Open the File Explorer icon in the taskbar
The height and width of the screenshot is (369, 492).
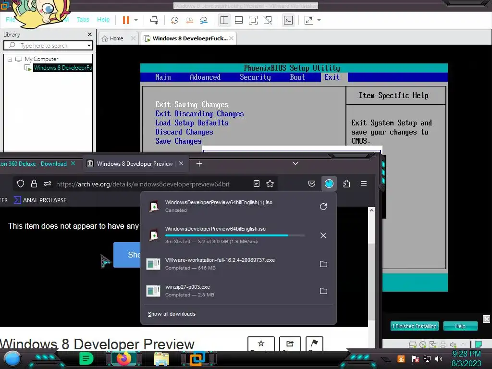(161, 358)
